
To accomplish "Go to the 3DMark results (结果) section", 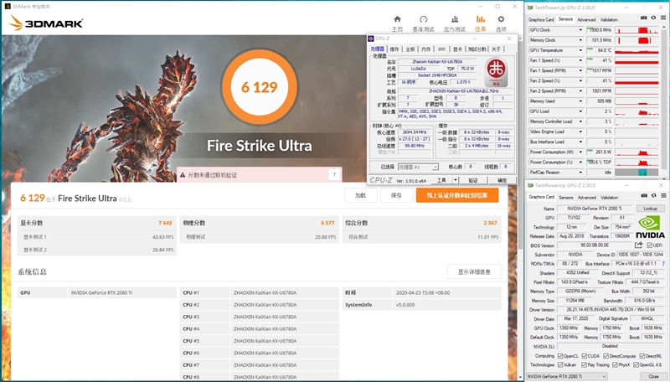I will point(480,23).
